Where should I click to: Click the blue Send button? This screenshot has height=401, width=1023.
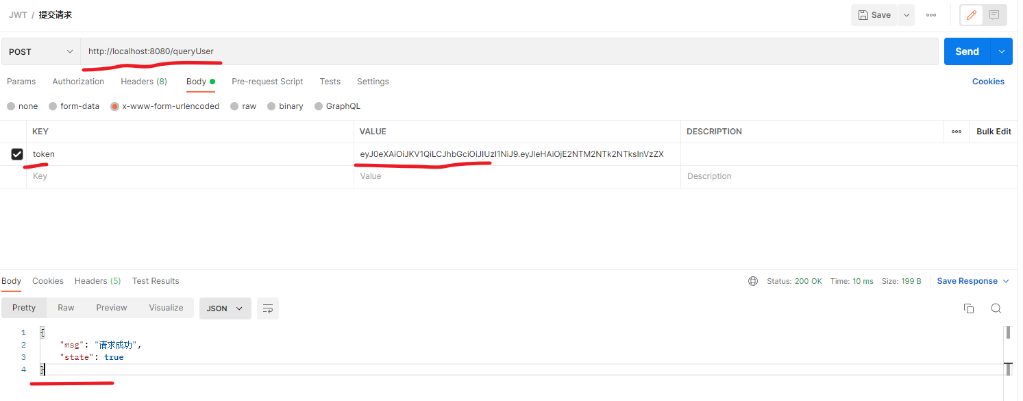coord(967,52)
